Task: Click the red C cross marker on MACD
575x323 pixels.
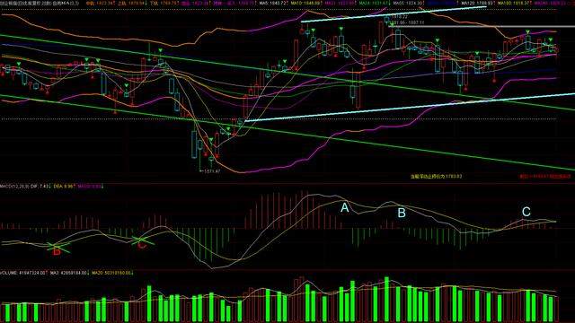Action: point(142,243)
